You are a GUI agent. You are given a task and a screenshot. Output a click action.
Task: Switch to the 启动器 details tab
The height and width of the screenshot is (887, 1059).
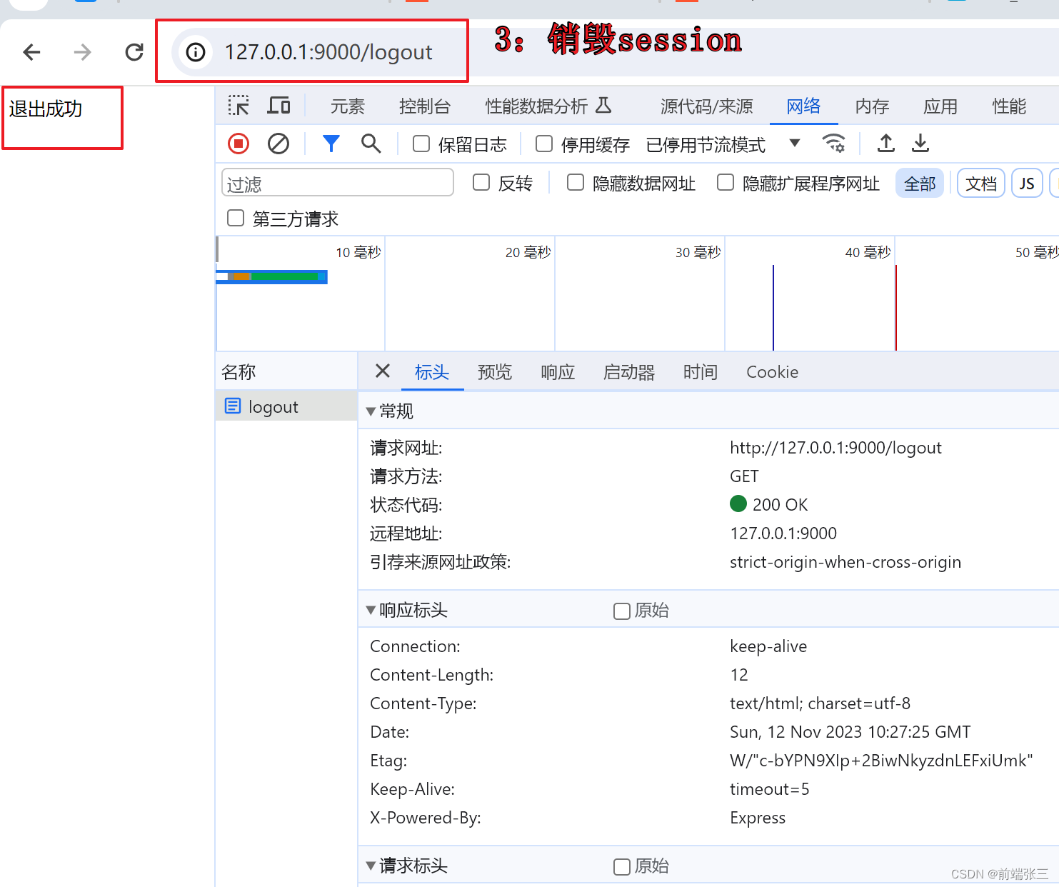(x=629, y=372)
